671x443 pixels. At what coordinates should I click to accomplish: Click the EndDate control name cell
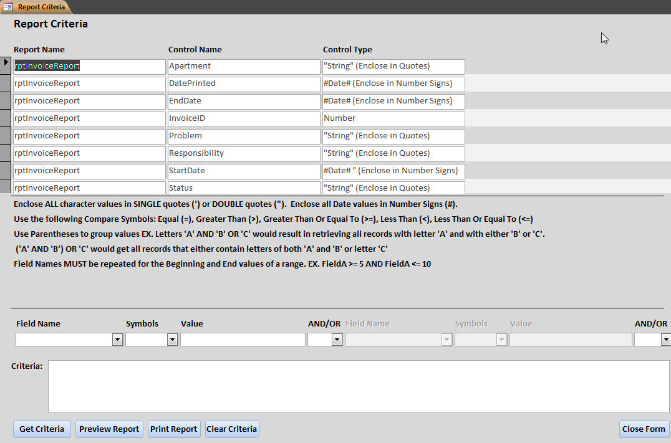[244, 102]
